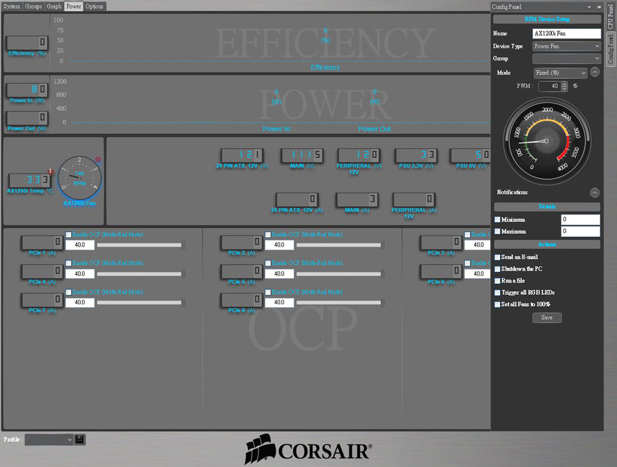Enable OCP for PCIe 1
617x467 pixels.
tap(69, 234)
